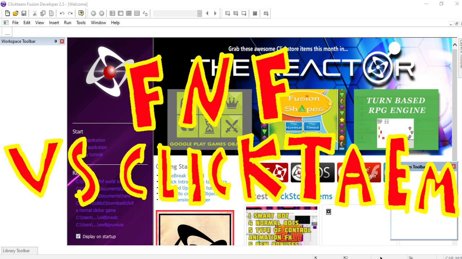Screen dimensions: 462x259
Task: Click the Run Frame toolbar icon
Action: coord(244,13)
